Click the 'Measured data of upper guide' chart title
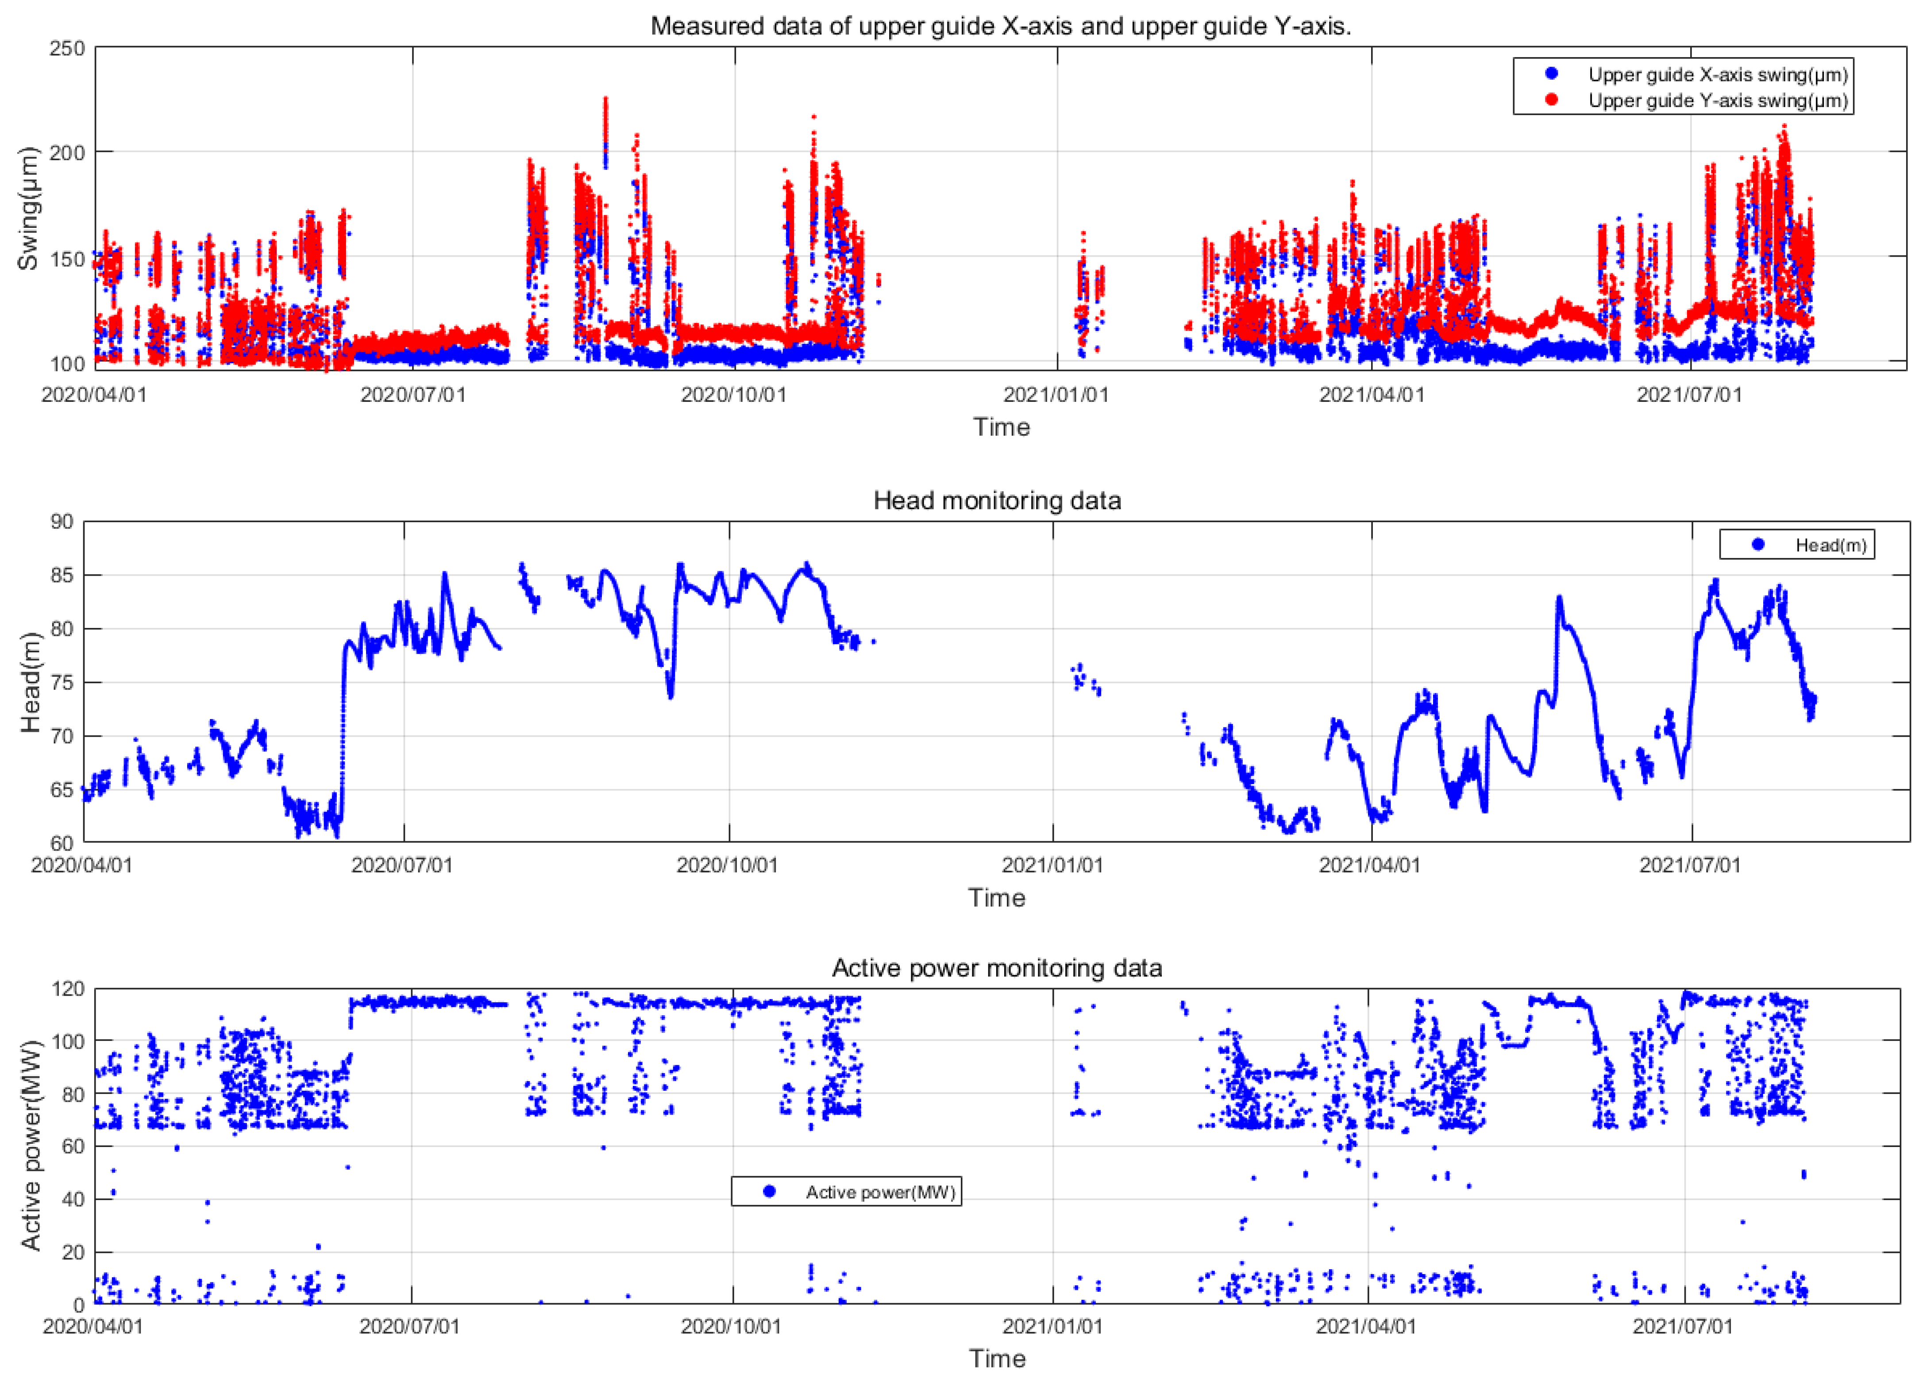 (x=1000, y=26)
